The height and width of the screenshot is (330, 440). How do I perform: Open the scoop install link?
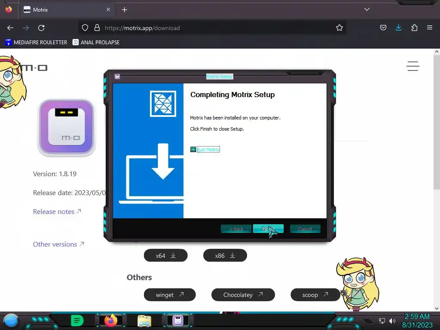[315, 295]
